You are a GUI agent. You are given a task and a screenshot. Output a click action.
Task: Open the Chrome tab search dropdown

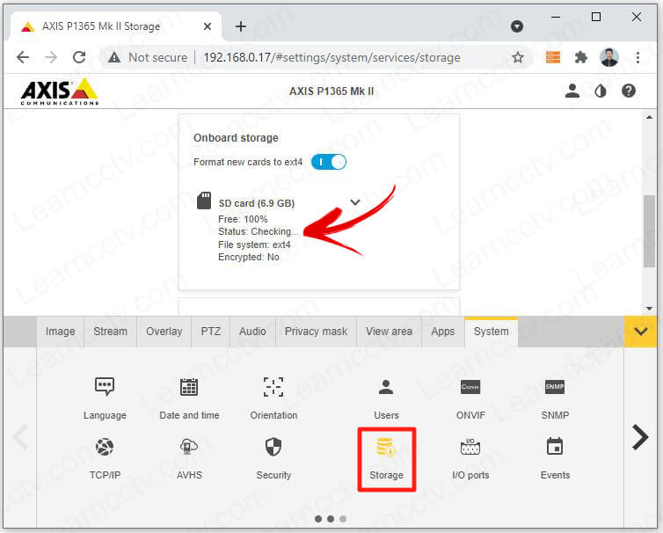coord(517,26)
